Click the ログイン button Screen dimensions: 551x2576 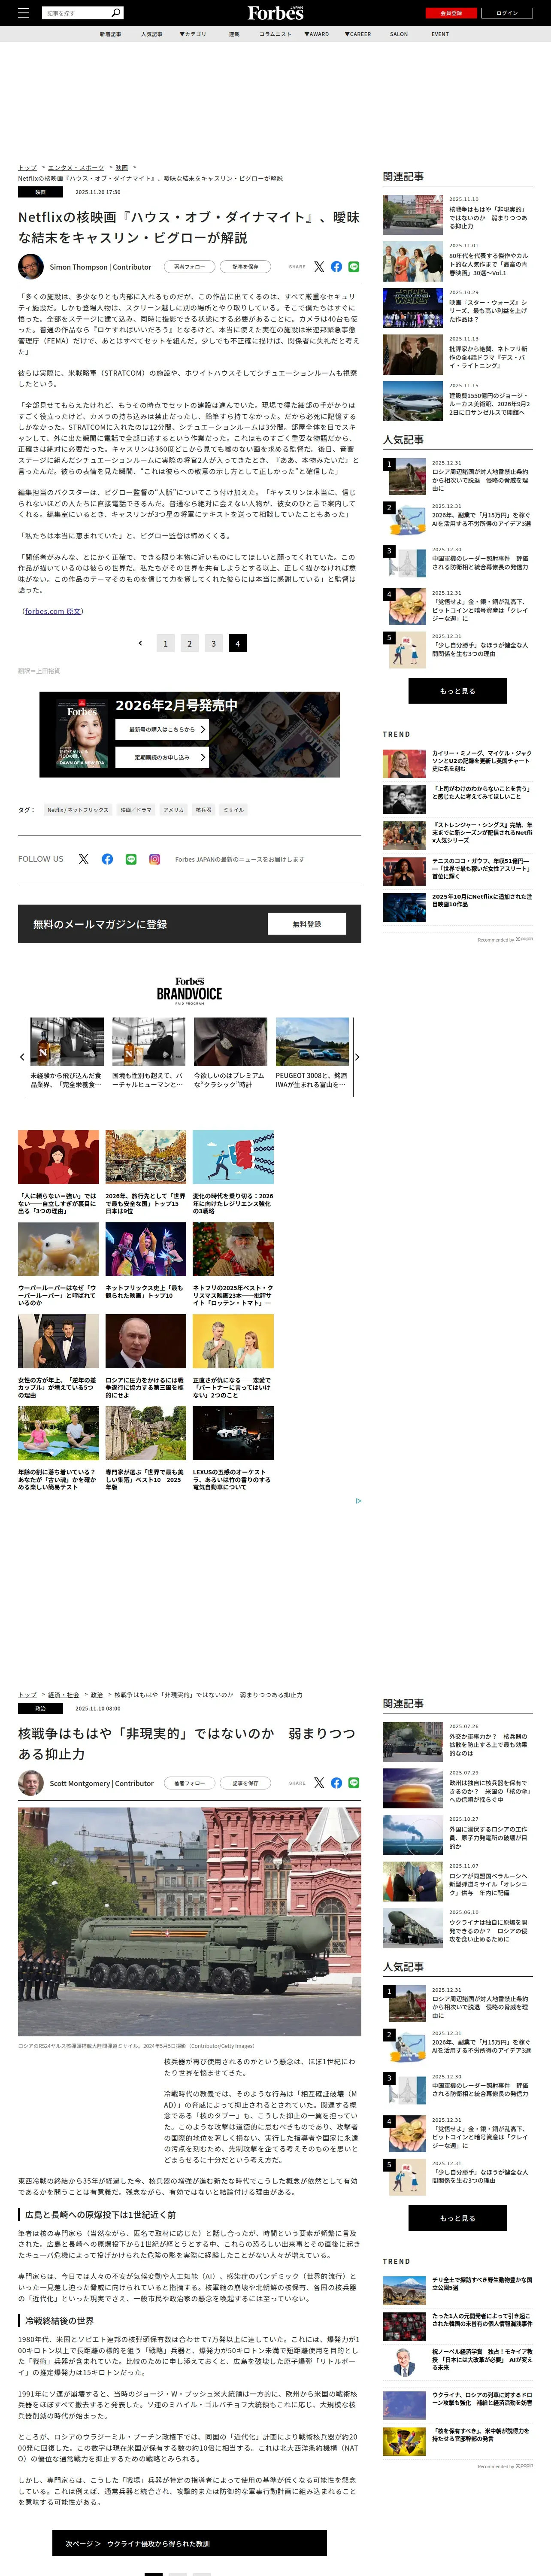point(507,13)
